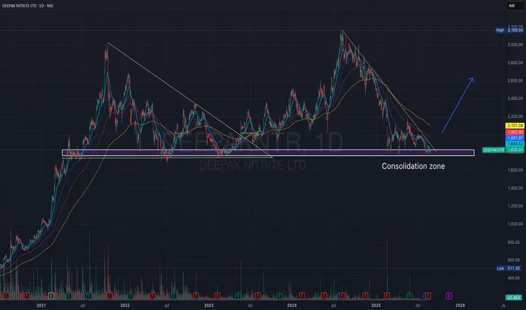Click the red earnings marker just after the 2024 label
The width and height of the screenshot is (526, 310).
[302, 296]
